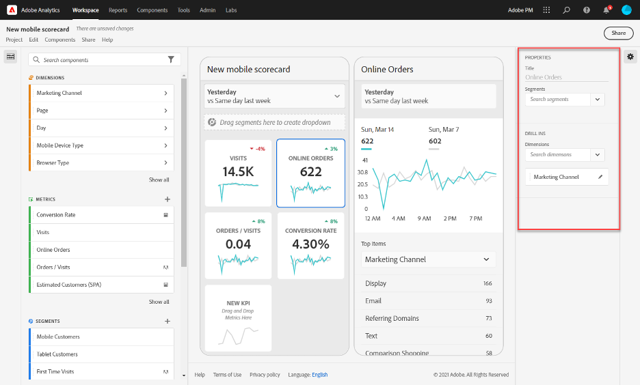Add a new metric with plus icon

[x=168, y=199]
